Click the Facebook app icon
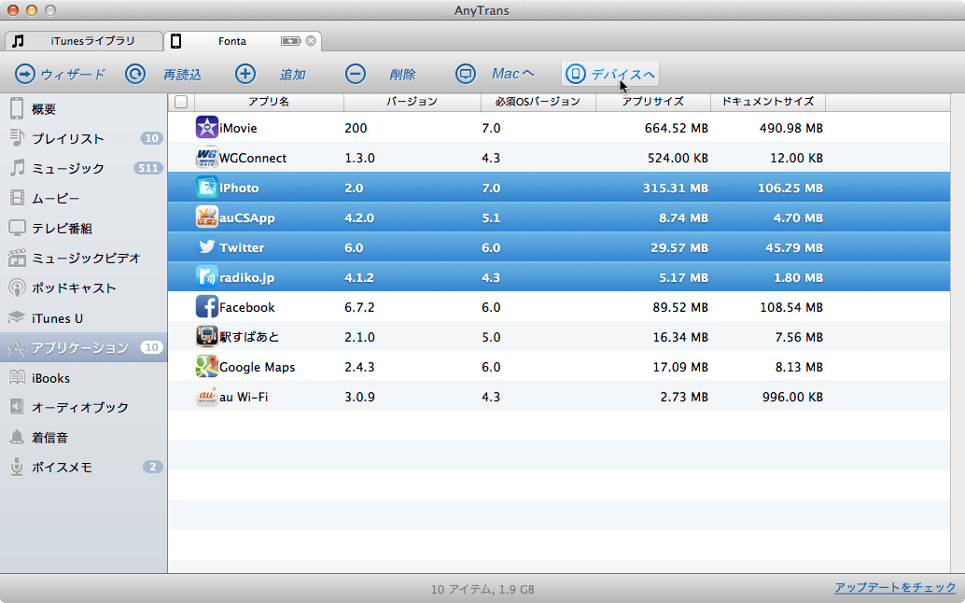The image size is (965, 603). [207, 306]
